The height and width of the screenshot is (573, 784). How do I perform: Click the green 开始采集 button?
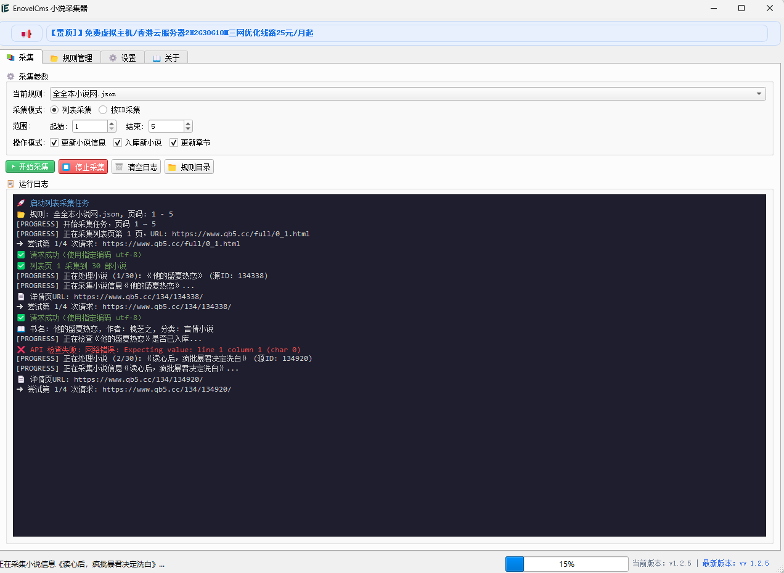pyautogui.click(x=30, y=167)
